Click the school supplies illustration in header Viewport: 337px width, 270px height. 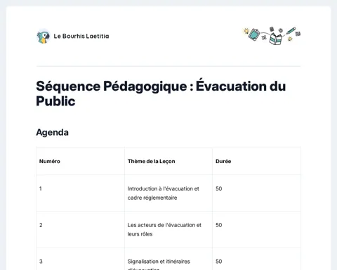pyautogui.click(x=272, y=36)
